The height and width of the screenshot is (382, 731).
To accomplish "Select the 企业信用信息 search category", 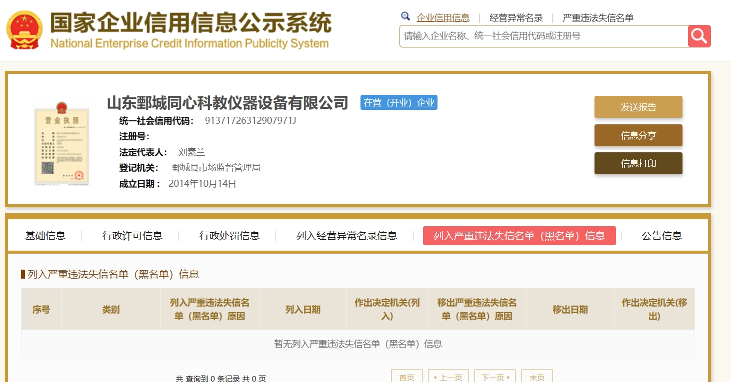I will 443,18.
